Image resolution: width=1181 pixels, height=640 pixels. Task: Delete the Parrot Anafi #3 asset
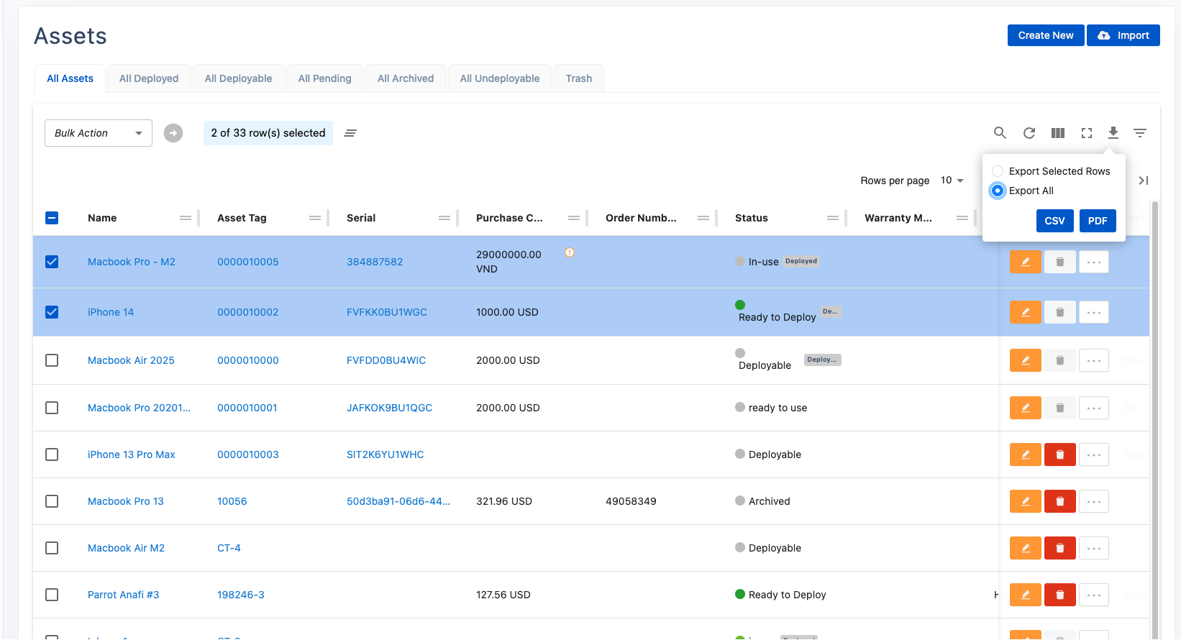[1060, 595]
